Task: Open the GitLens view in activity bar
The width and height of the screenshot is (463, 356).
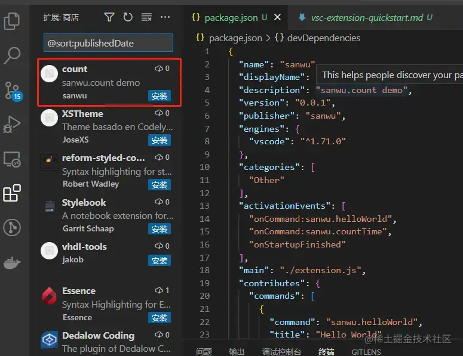Action: [12, 228]
